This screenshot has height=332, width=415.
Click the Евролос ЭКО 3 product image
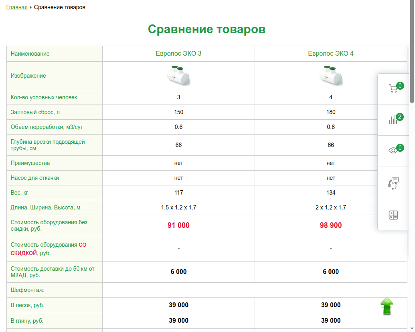[x=179, y=75]
